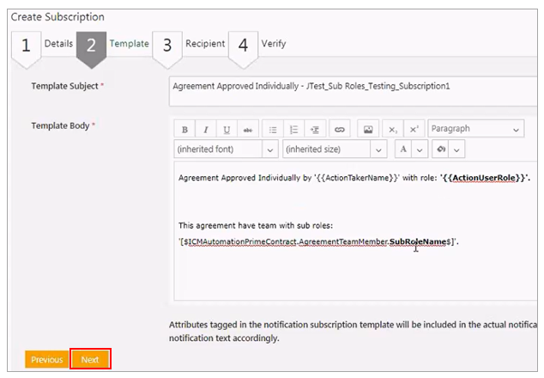Image resolution: width=544 pixels, height=378 pixels.
Task: Insert an image into template body
Action: pyautogui.click(x=367, y=130)
